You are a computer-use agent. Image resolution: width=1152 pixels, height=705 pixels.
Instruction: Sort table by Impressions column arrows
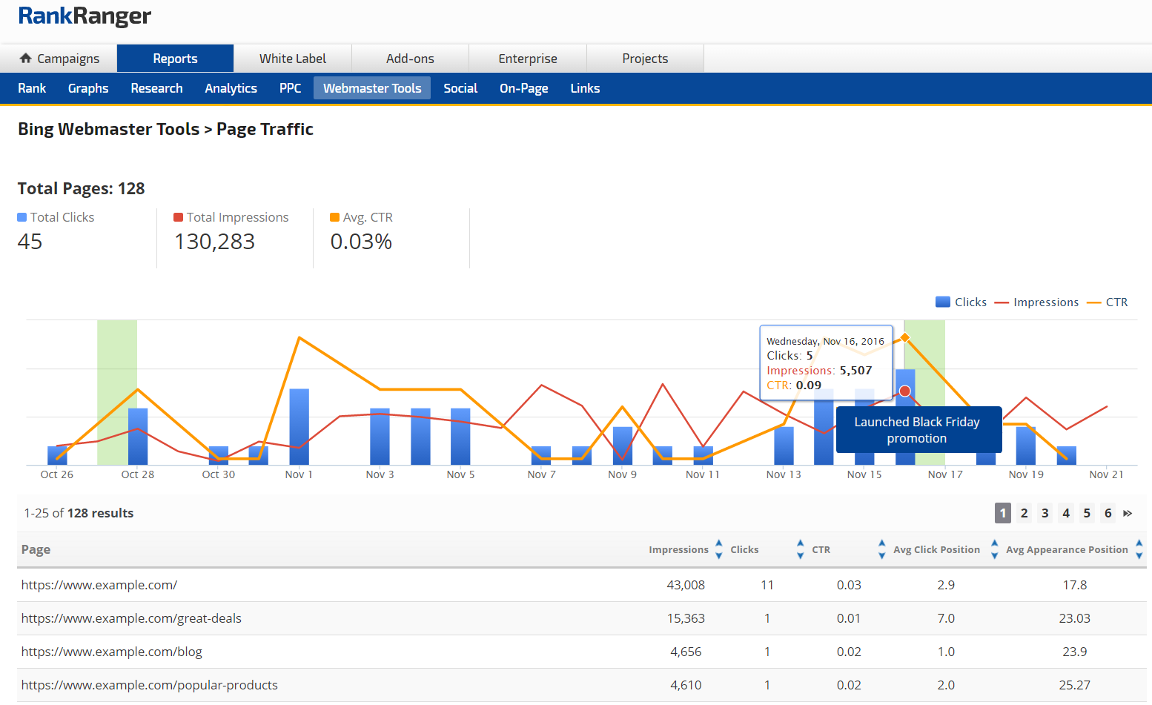coord(718,549)
